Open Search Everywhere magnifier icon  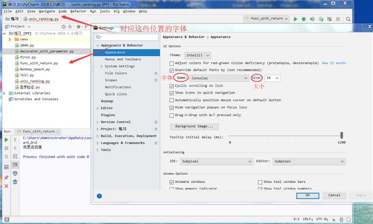click(348, 19)
